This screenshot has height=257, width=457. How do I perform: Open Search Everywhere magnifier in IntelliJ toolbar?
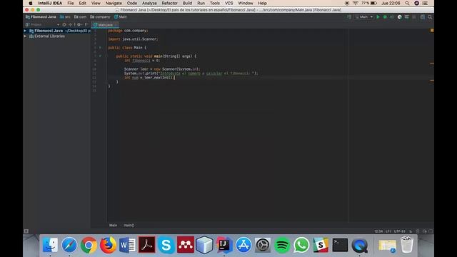(x=430, y=17)
